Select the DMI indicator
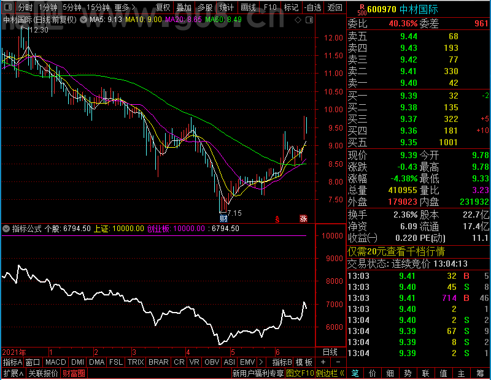The image size is (491, 380). point(77,362)
